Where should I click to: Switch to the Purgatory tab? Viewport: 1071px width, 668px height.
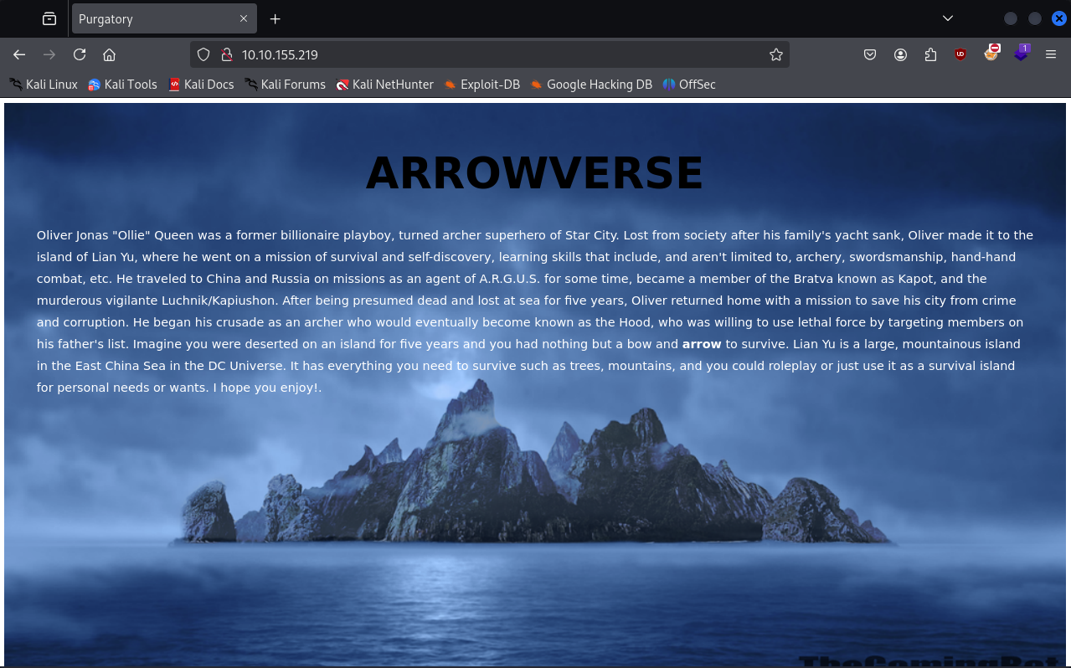pos(164,18)
